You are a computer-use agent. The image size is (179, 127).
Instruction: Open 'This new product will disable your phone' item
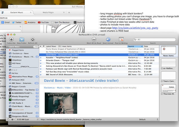(99, 63)
